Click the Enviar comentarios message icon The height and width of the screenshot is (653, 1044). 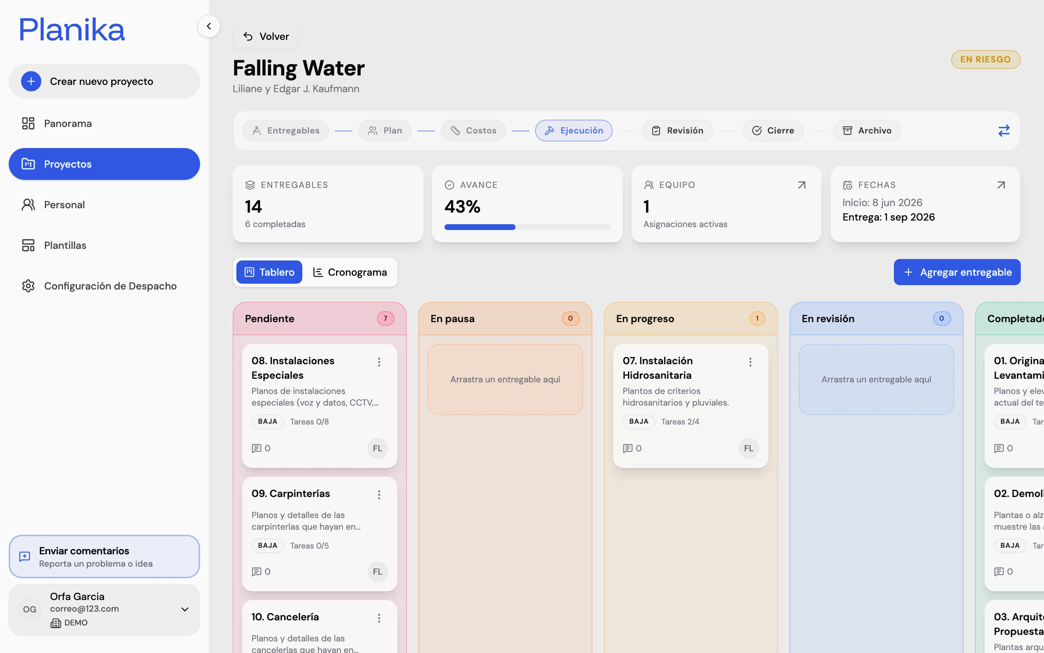tap(25, 557)
